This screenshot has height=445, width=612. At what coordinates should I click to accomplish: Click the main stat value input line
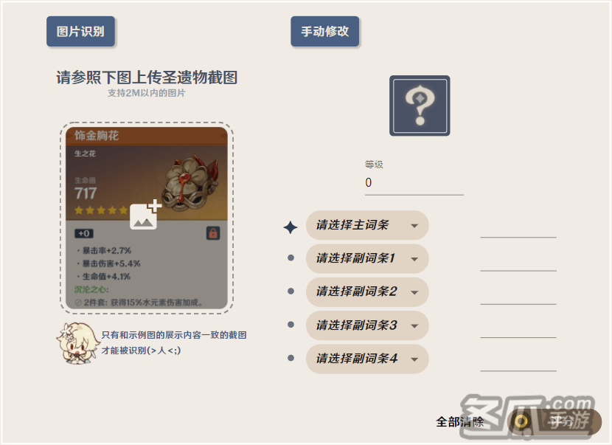(x=518, y=229)
